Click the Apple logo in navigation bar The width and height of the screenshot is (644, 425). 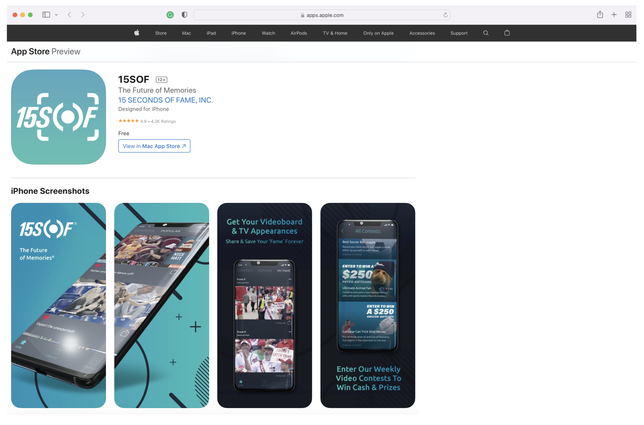[x=137, y=33]
